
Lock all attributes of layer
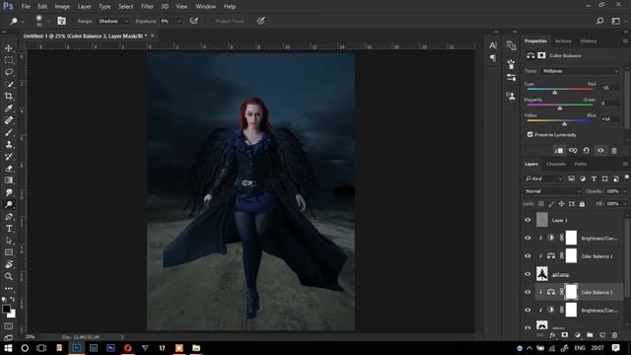(x=582, y=204)
